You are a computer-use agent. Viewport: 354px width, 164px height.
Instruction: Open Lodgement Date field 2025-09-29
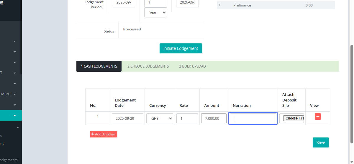127,118
